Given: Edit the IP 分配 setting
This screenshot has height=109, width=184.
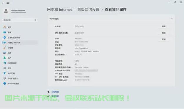Looking at the screenshot, I should point(164,26).
